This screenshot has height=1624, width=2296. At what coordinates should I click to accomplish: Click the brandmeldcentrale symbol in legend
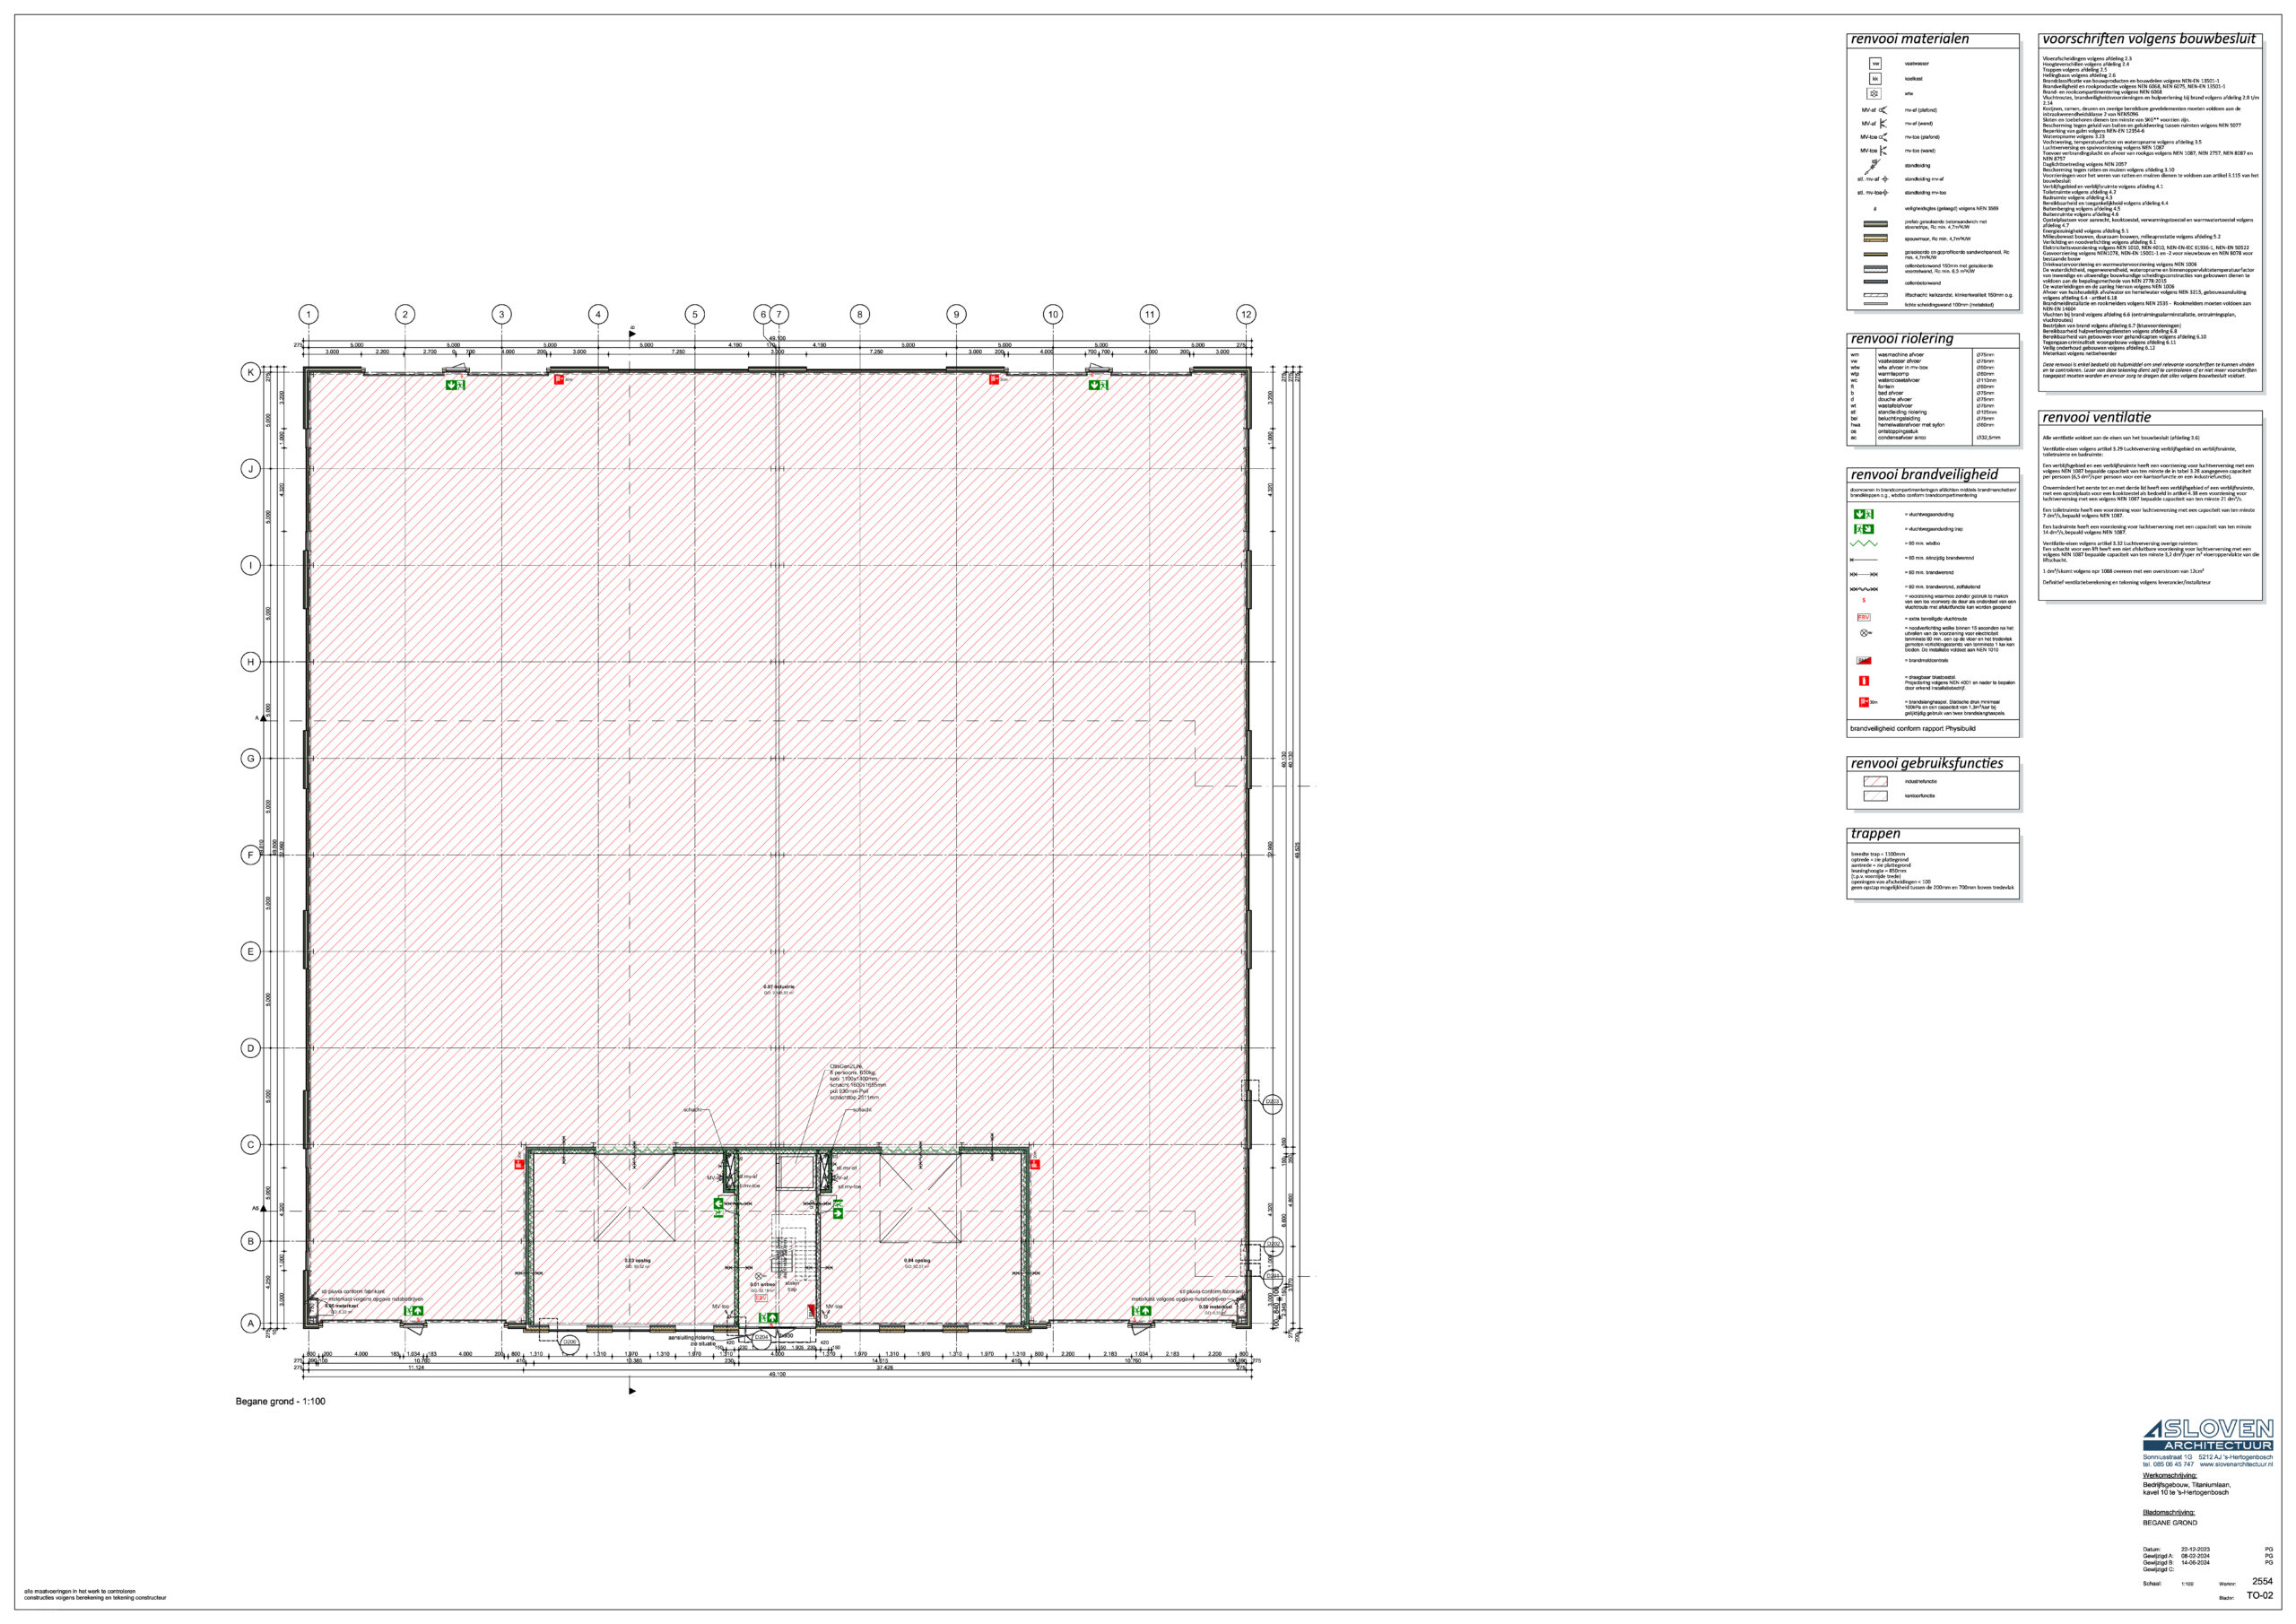click(x=1864, y=661)
